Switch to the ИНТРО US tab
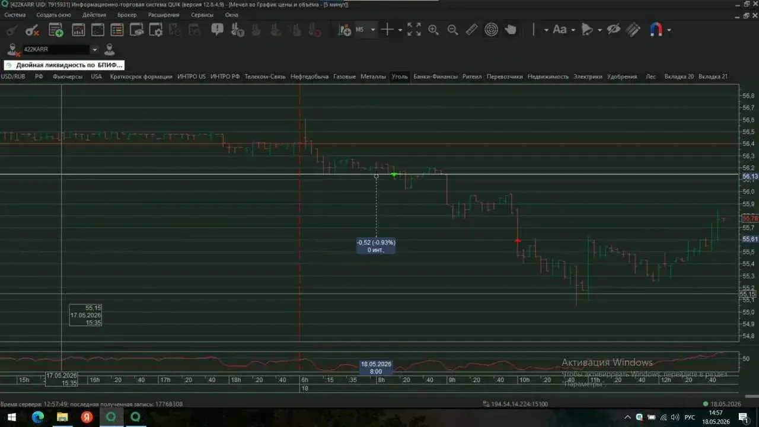The height and width of the screenshot is (427, 759). click(192, 77)
